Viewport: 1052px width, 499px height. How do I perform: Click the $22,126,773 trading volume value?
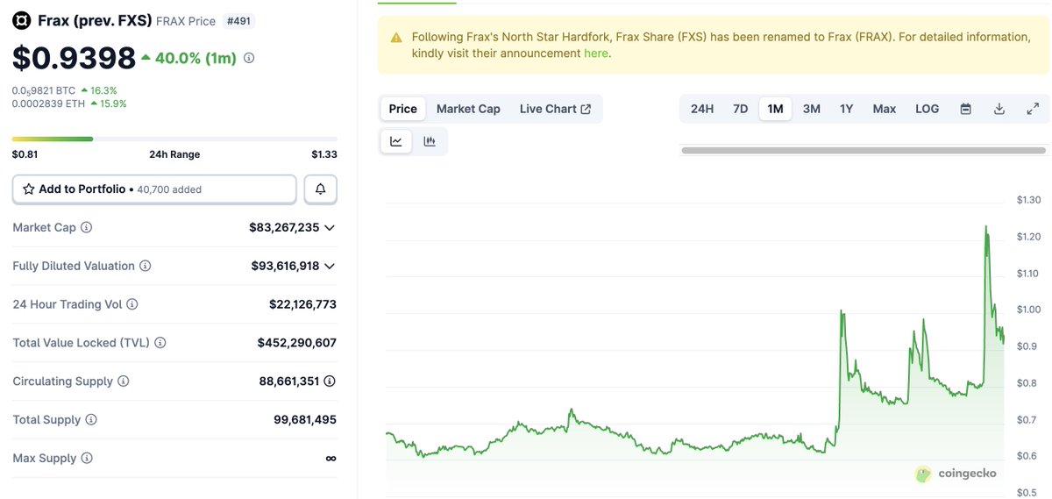302,304
